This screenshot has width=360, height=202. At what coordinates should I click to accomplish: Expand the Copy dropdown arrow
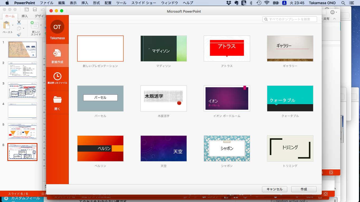click(23, 28)
